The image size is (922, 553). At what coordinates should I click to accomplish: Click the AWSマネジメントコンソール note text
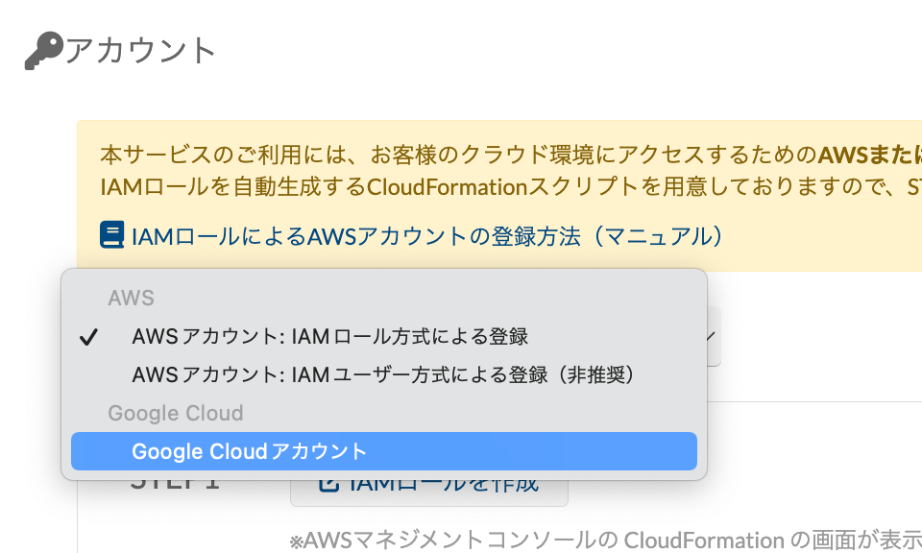[x=605, y=541]
